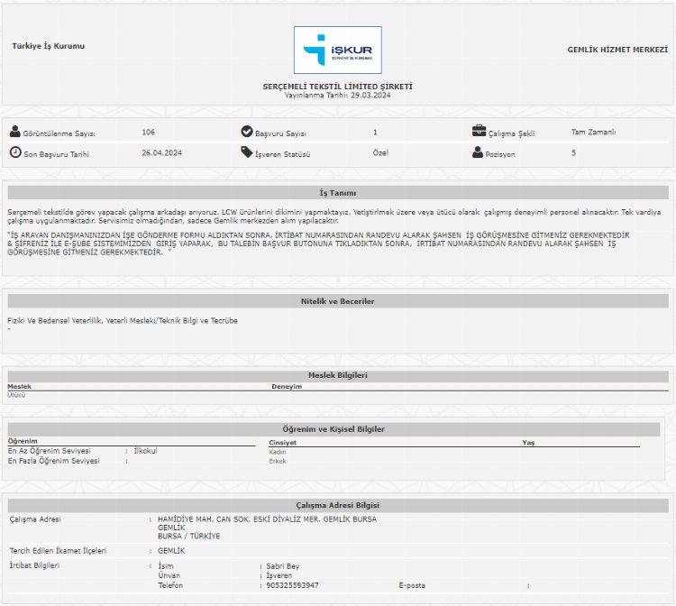This screenshot has width=676, height=606.
Task: Click the Meslek Bilgileri section header
Action: point(338,375)
